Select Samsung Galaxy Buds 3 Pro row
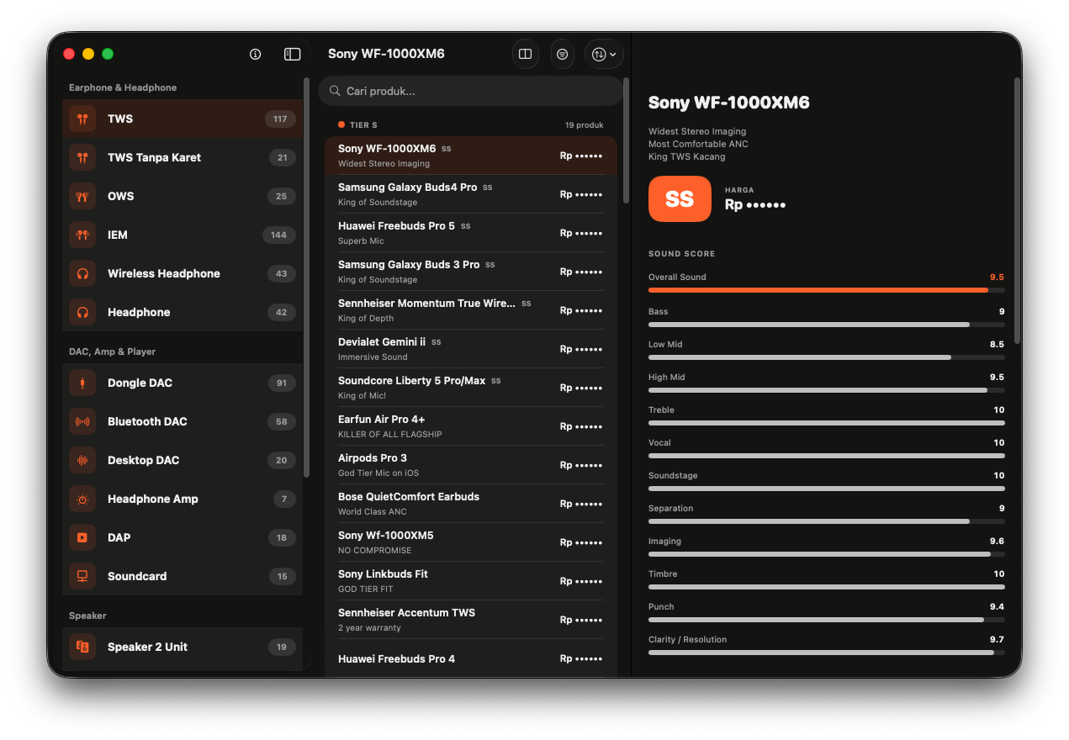This screenshot has width=1069, height=740. [x=471, y=272]
